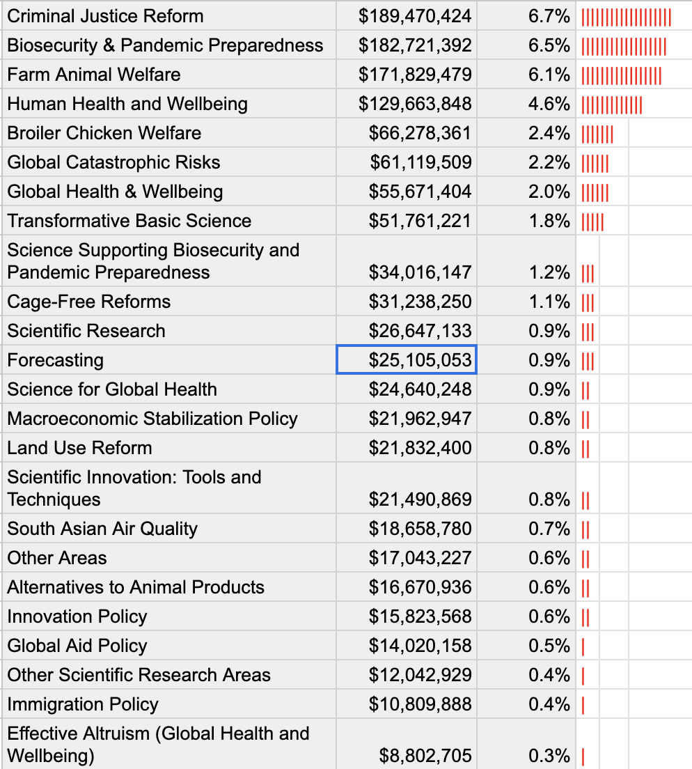Select the $8,802,705 amount cell

tap(425, 755)
